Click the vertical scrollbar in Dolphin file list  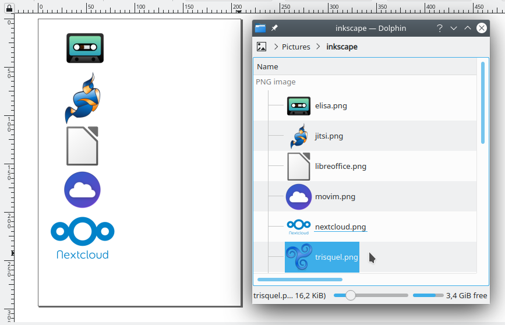click(x=482, y=103)
